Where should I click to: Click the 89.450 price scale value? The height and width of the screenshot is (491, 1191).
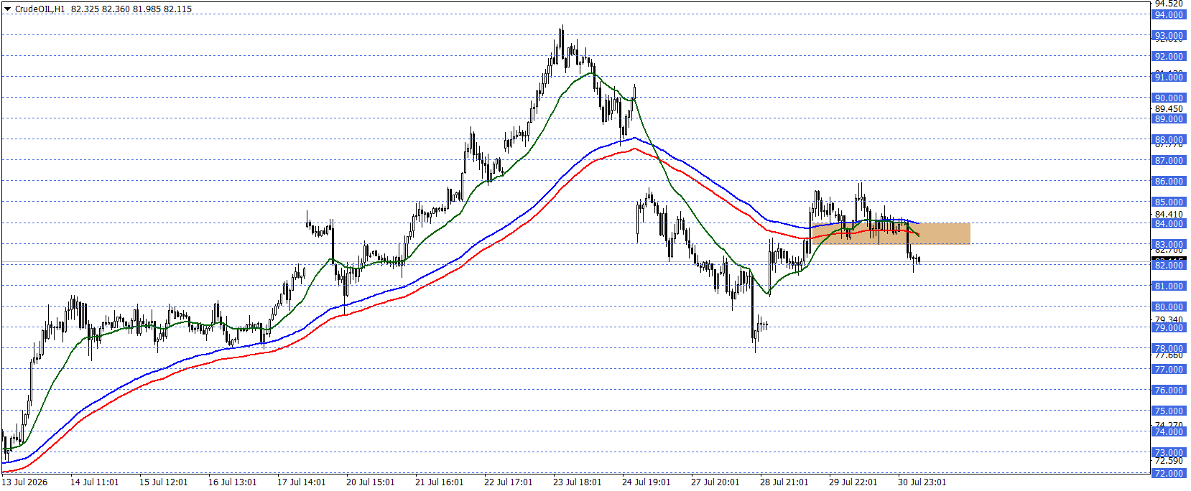1169,109
